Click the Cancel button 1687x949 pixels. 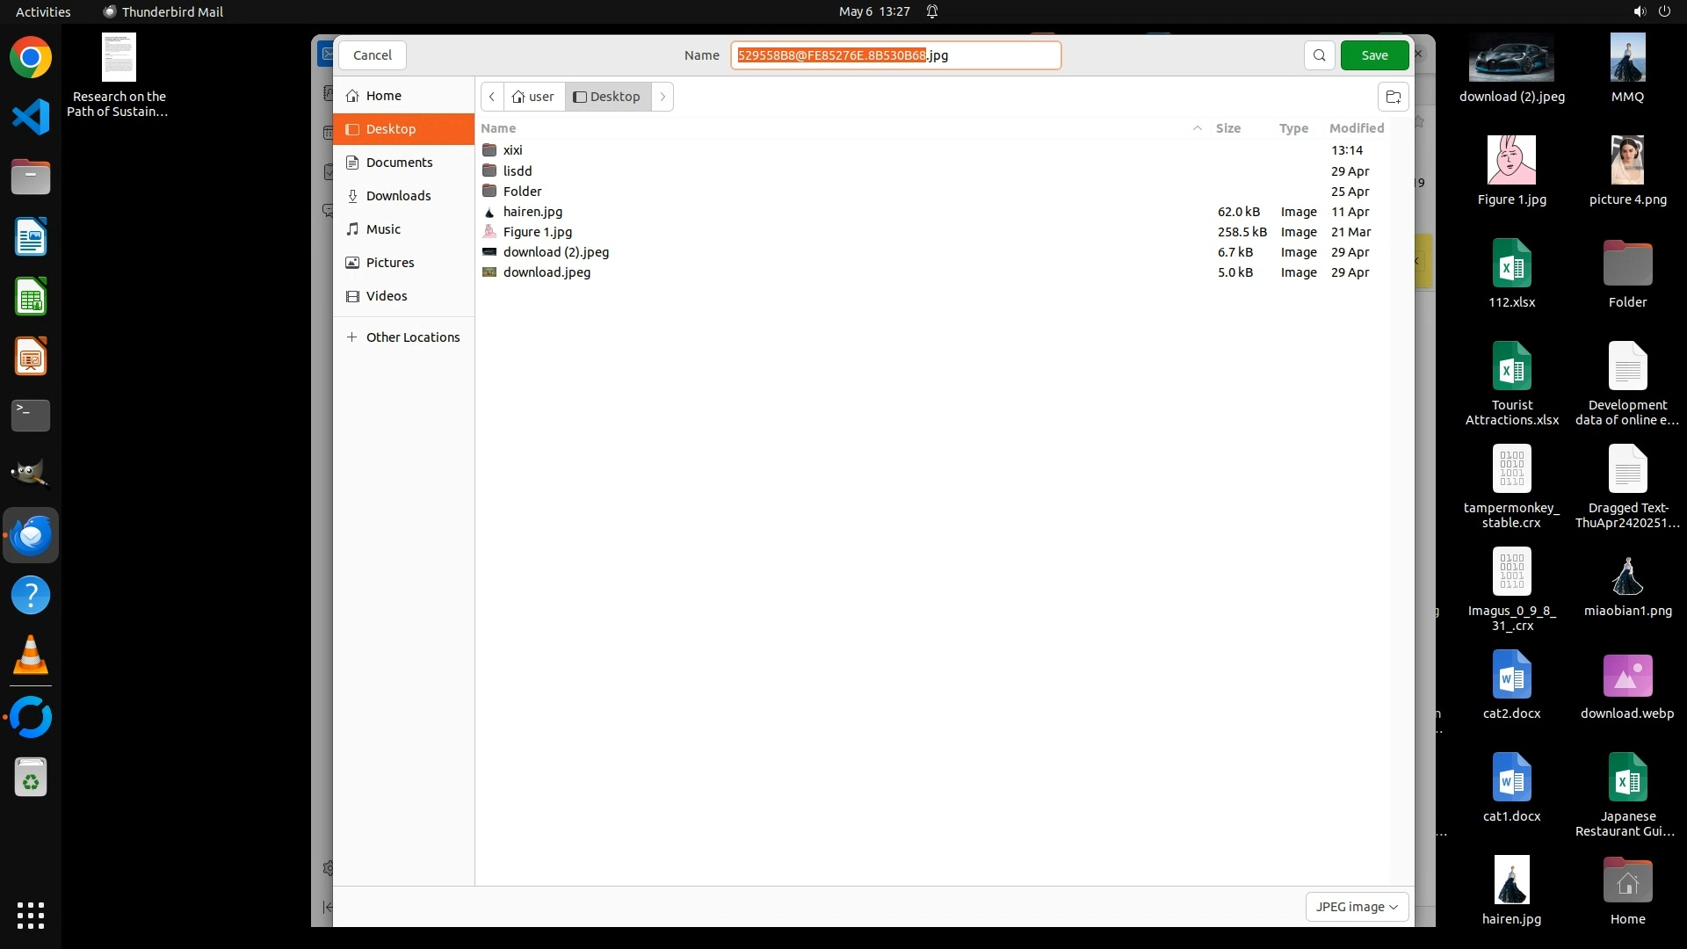tap(372, 55)
